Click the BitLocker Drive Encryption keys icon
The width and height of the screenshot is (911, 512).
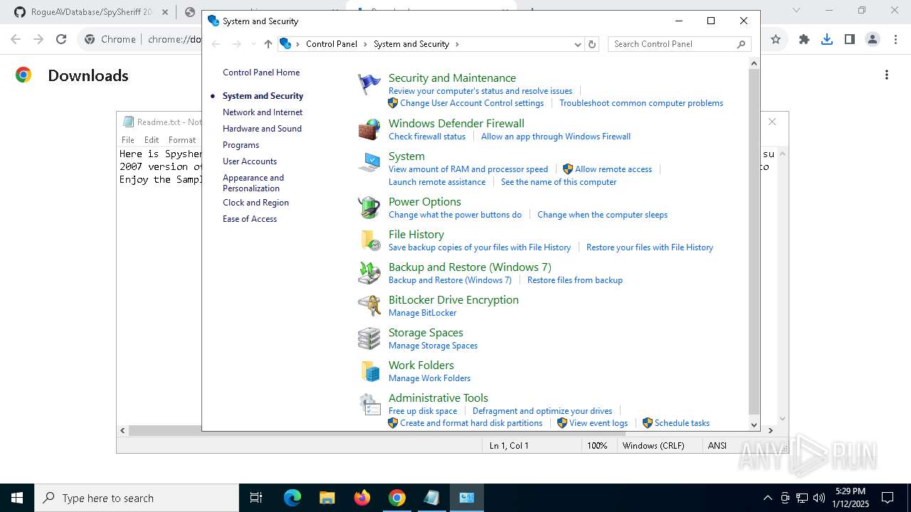pos(369,306)
